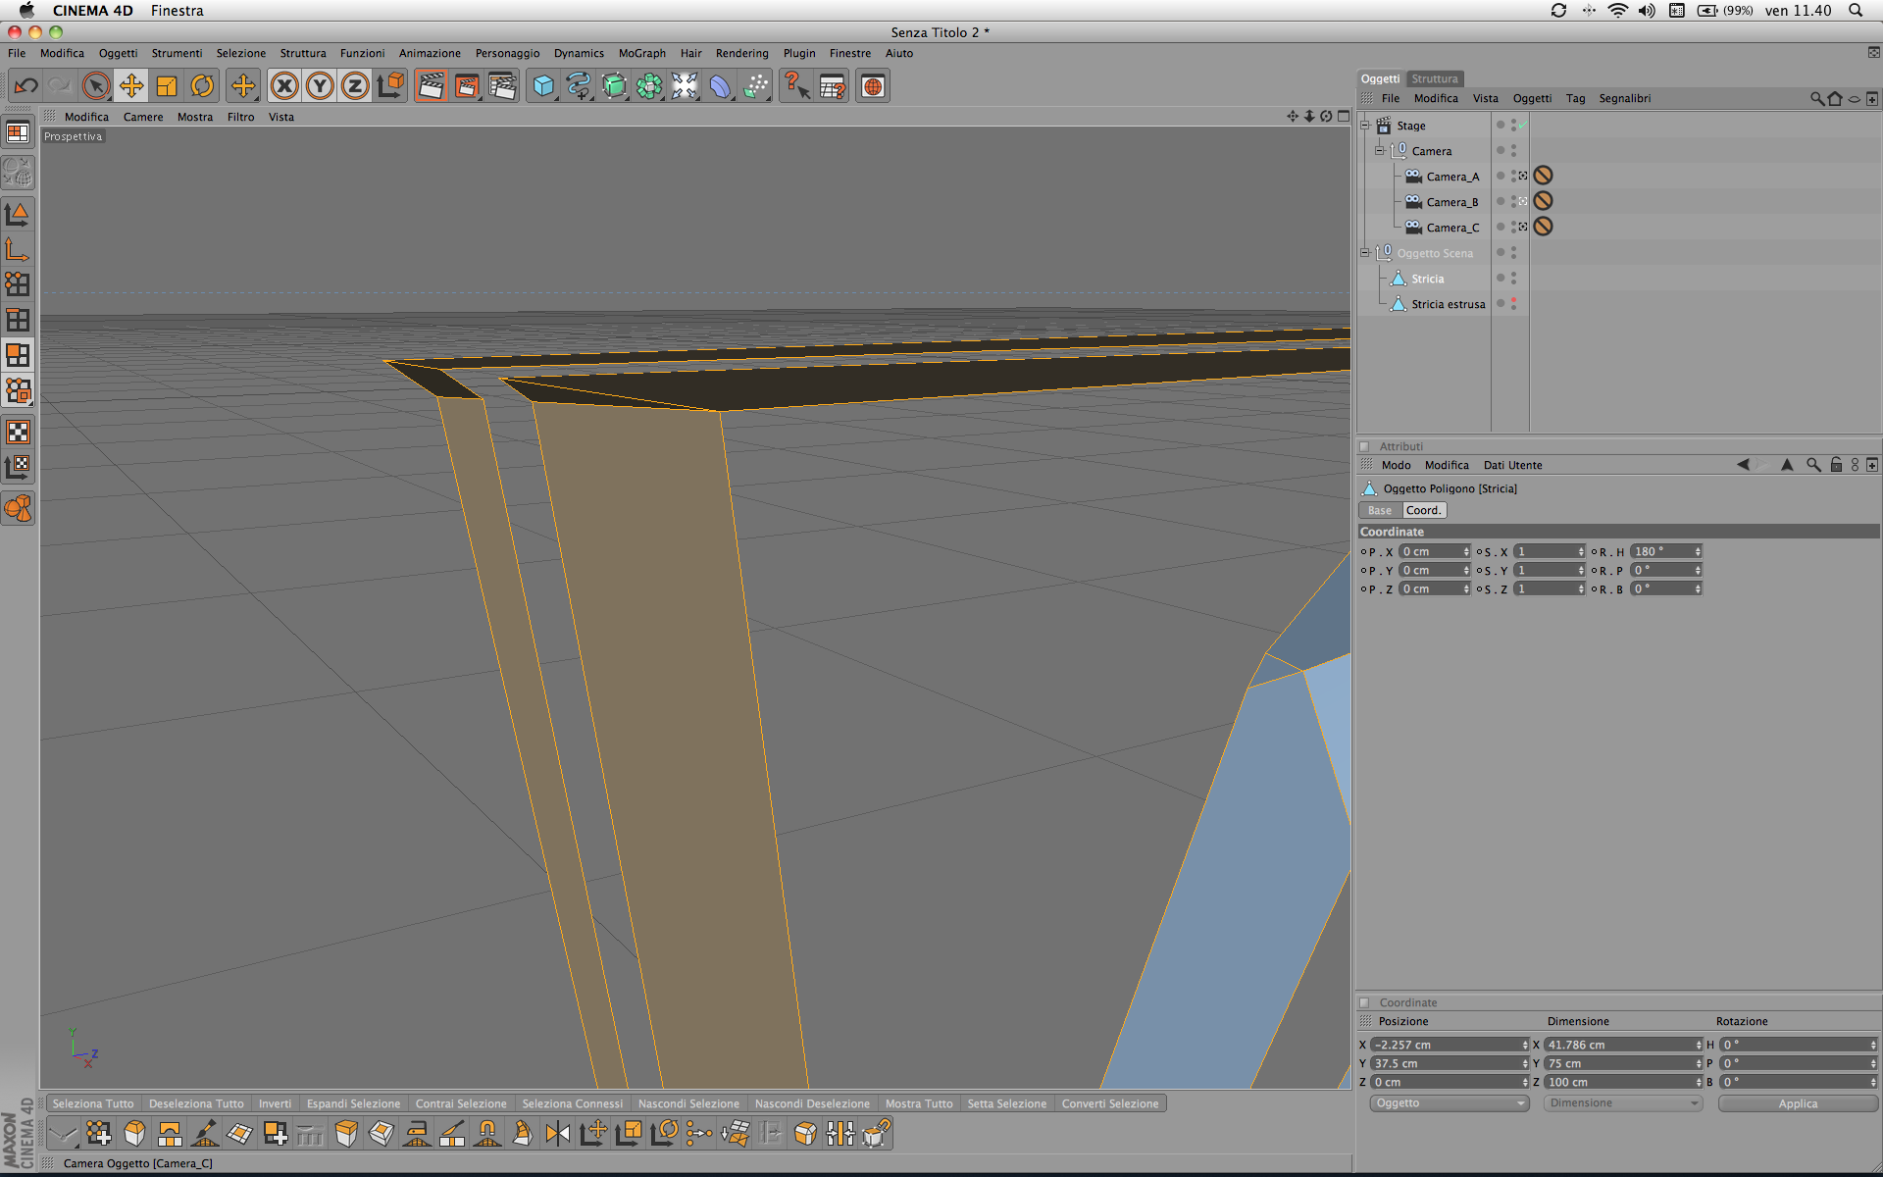Toggle visibility dots for Stricia estrusa
1883x1177 pixels.
1513,304
